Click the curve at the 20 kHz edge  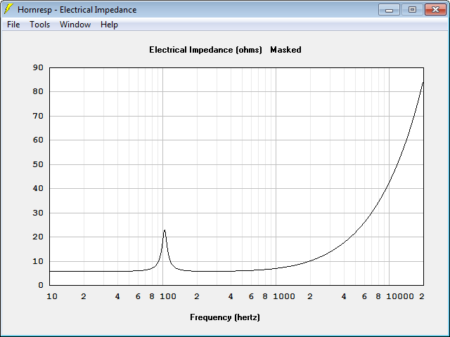point(423,83)
